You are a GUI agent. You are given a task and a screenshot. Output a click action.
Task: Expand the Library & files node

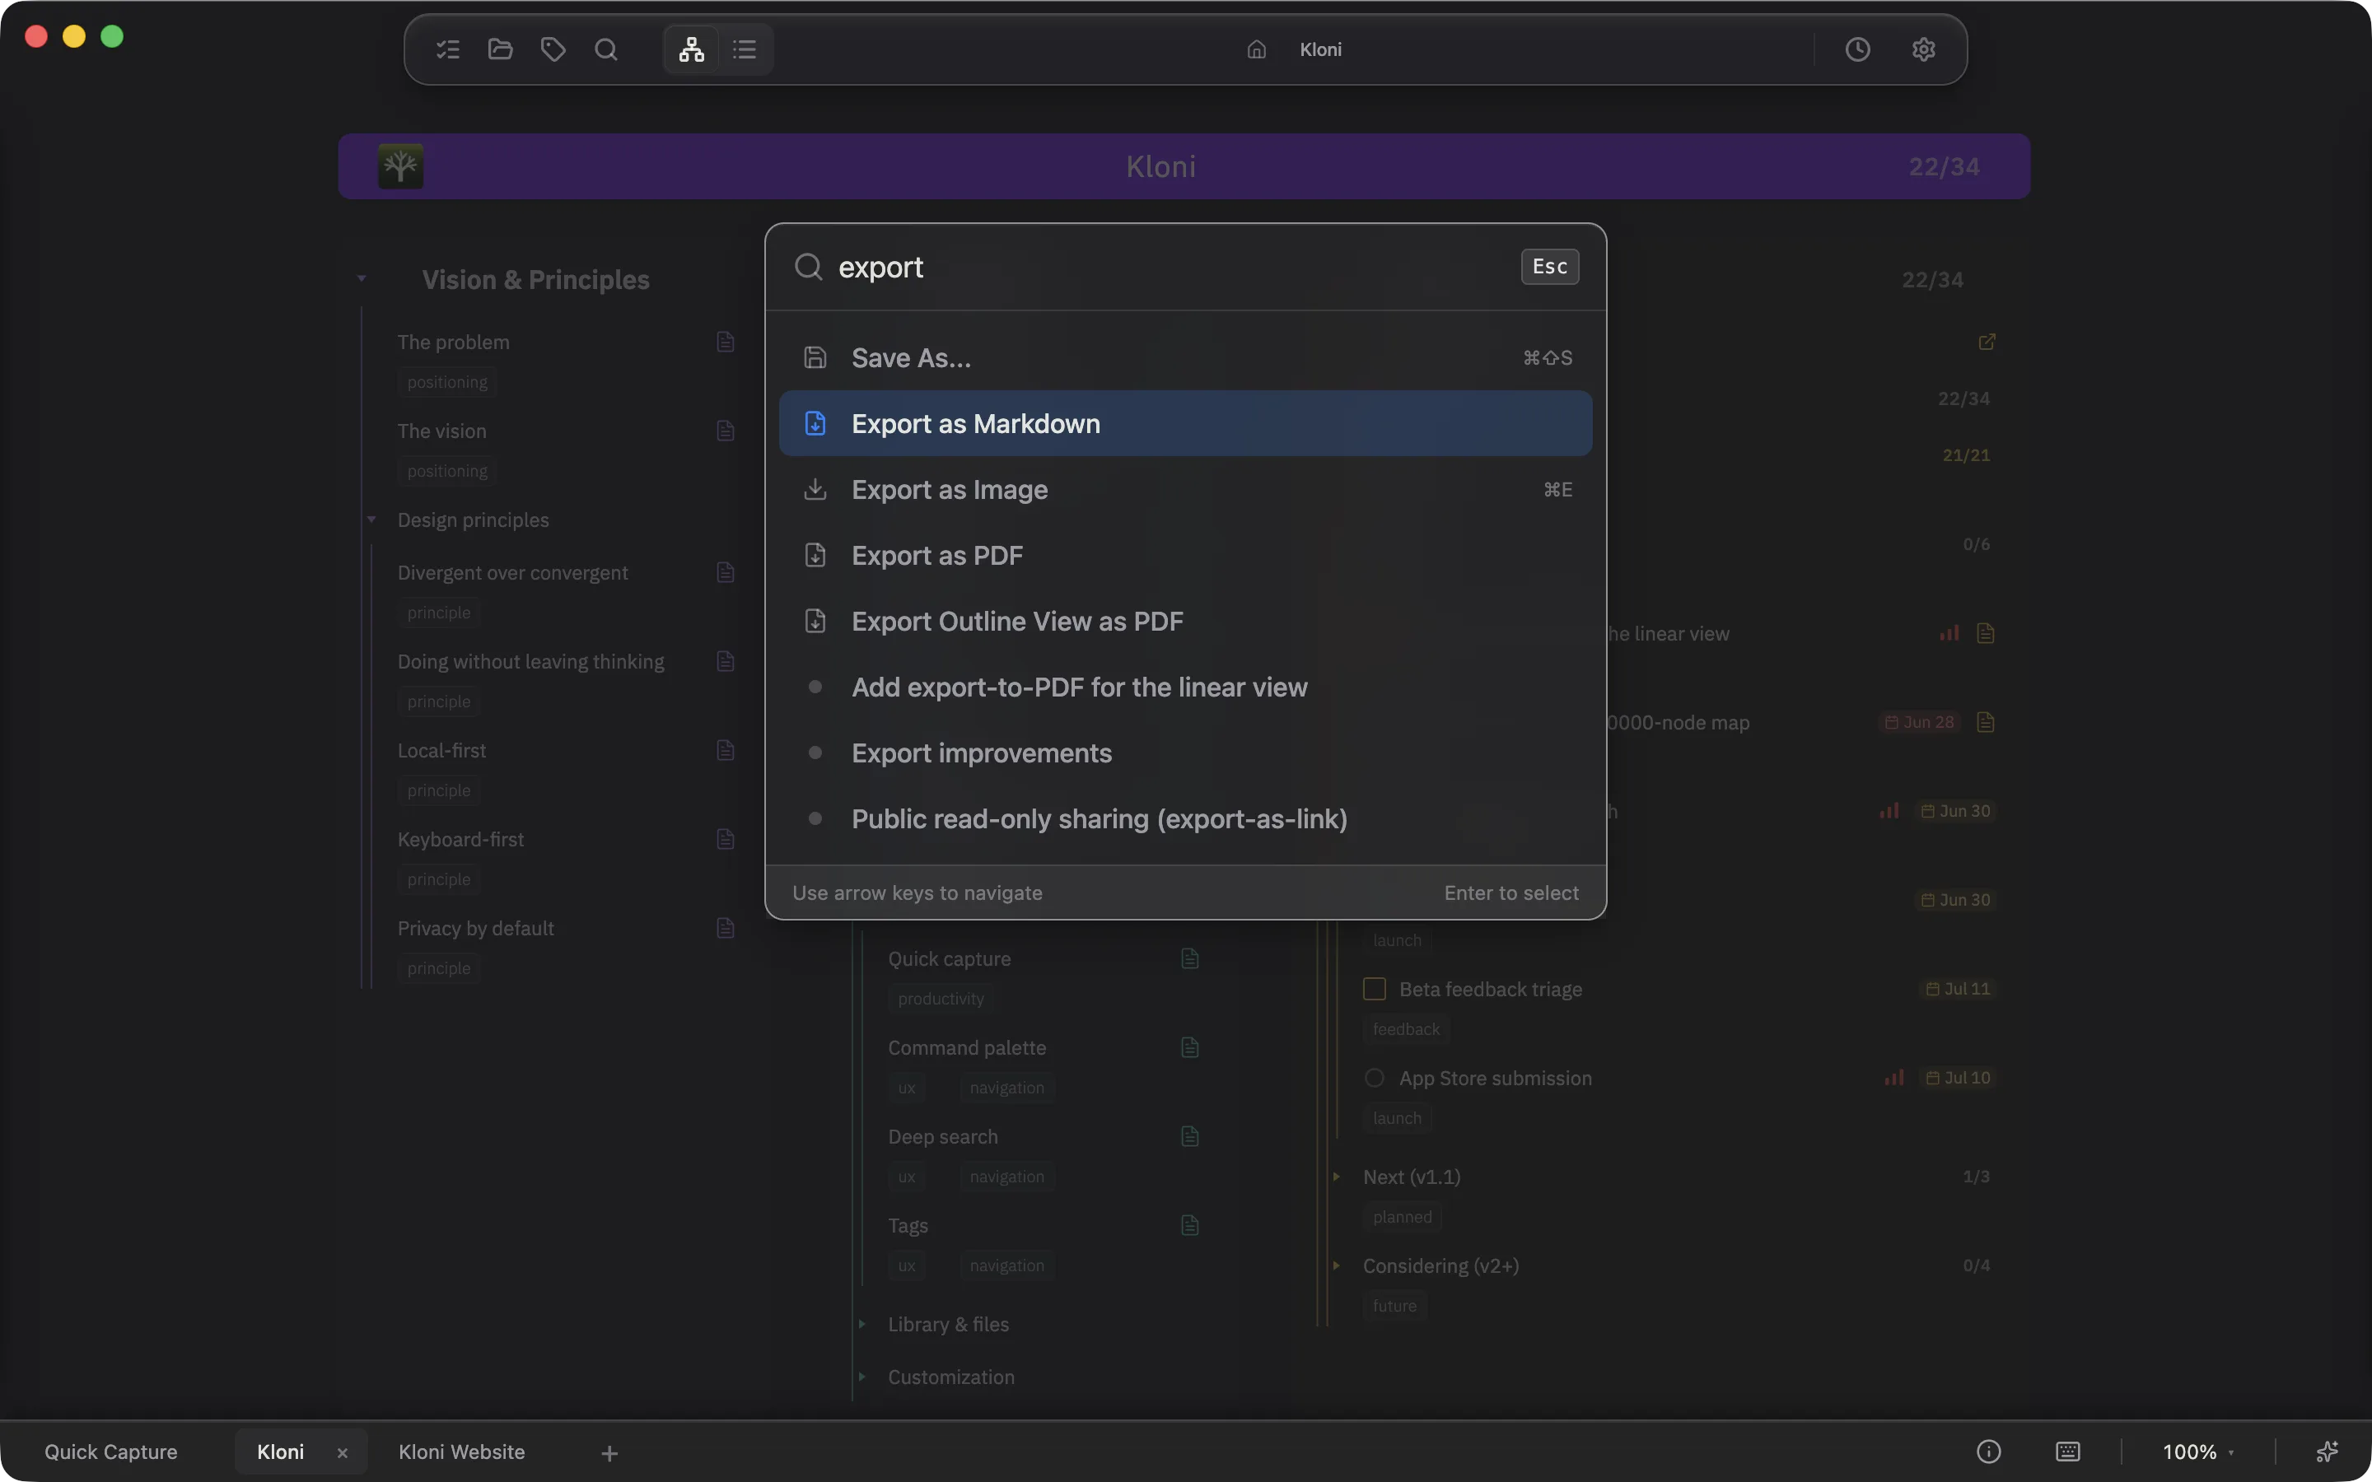click(862, 1324)
